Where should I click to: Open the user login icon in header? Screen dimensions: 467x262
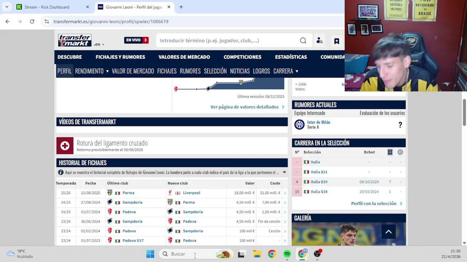(320, 41)
